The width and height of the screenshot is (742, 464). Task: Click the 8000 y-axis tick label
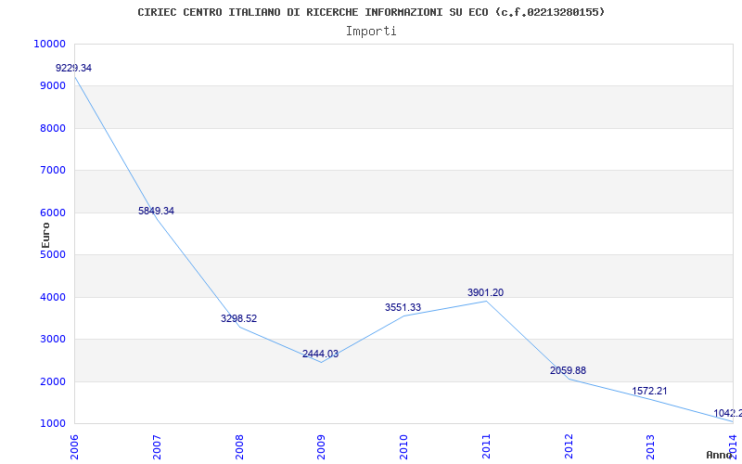coord(52,128)
